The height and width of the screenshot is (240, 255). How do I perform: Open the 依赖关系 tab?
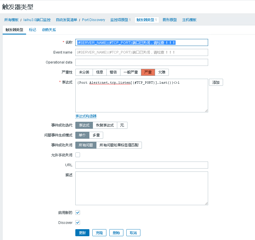coord(49,30)
